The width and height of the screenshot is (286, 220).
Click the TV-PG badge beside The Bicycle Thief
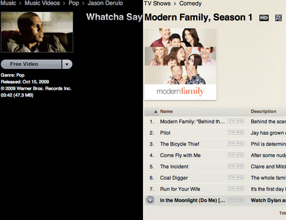tap(236, 143)
